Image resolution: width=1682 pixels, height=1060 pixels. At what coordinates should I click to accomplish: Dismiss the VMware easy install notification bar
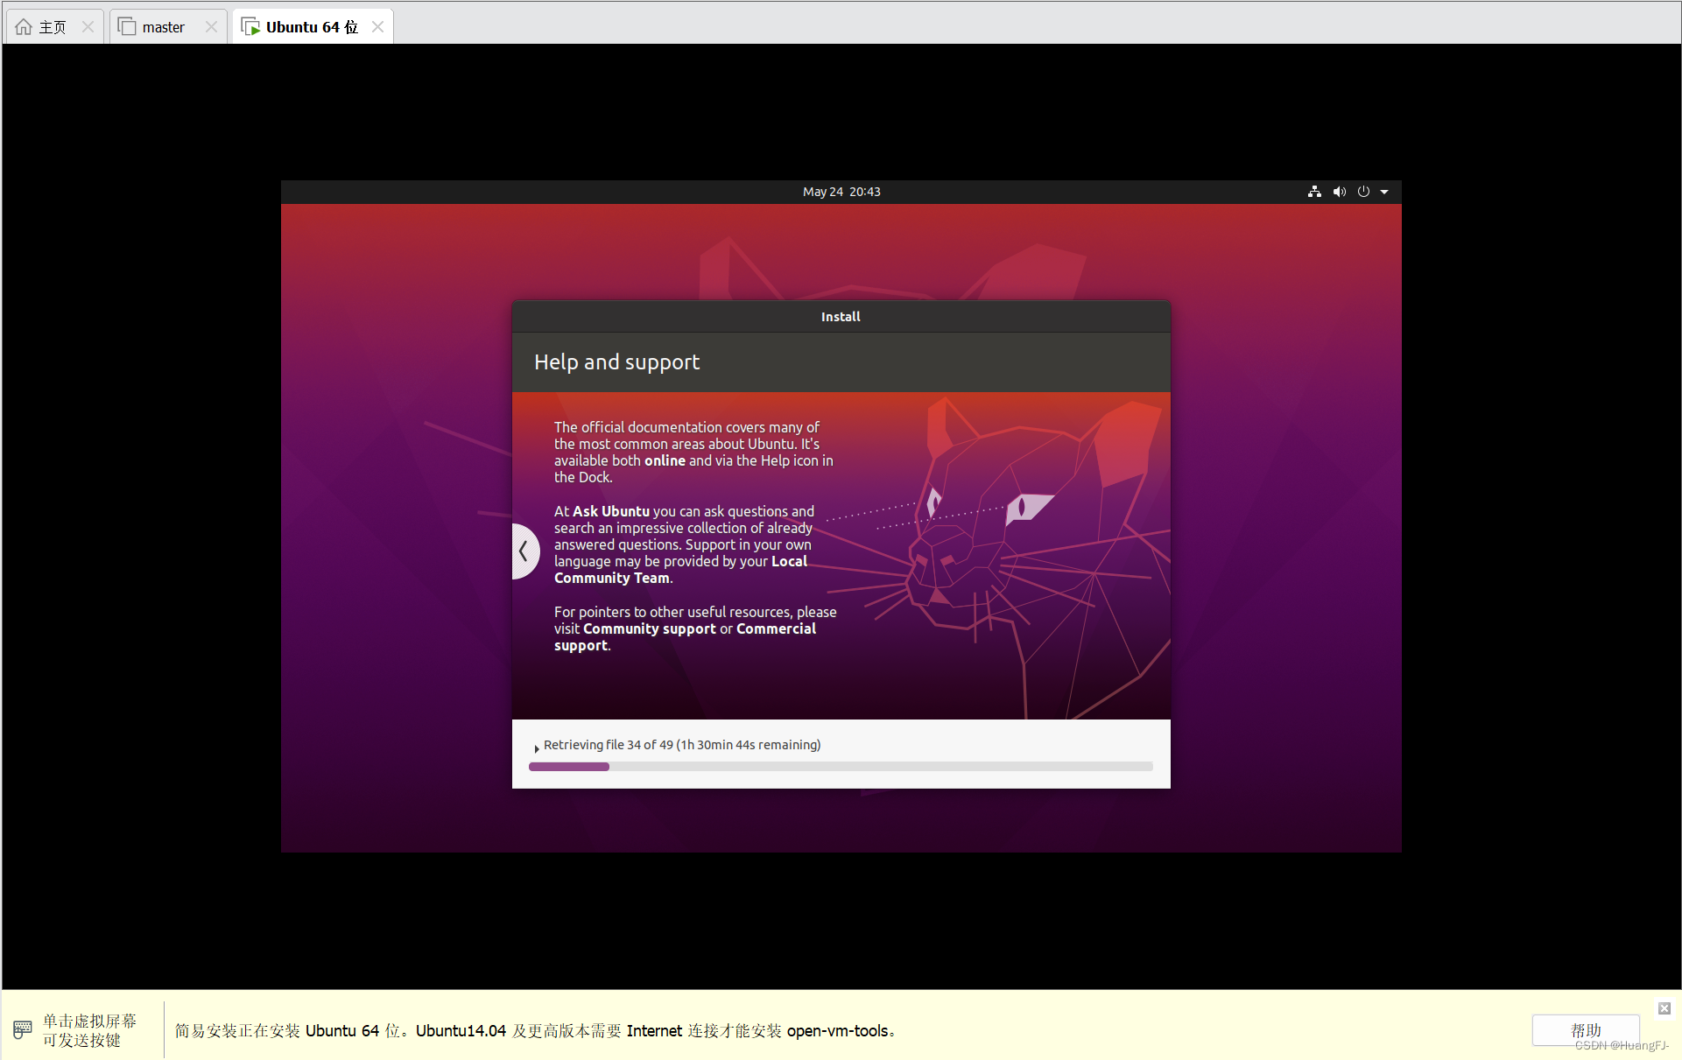click(1664, 1008)
